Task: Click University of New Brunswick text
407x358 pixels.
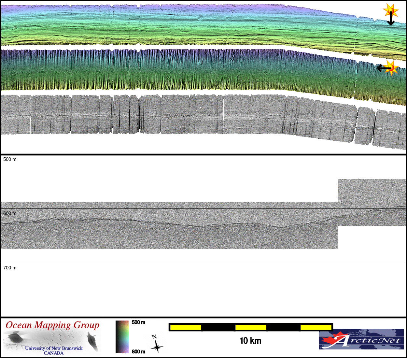Action: pyautogui.click(x=54, y=348)
